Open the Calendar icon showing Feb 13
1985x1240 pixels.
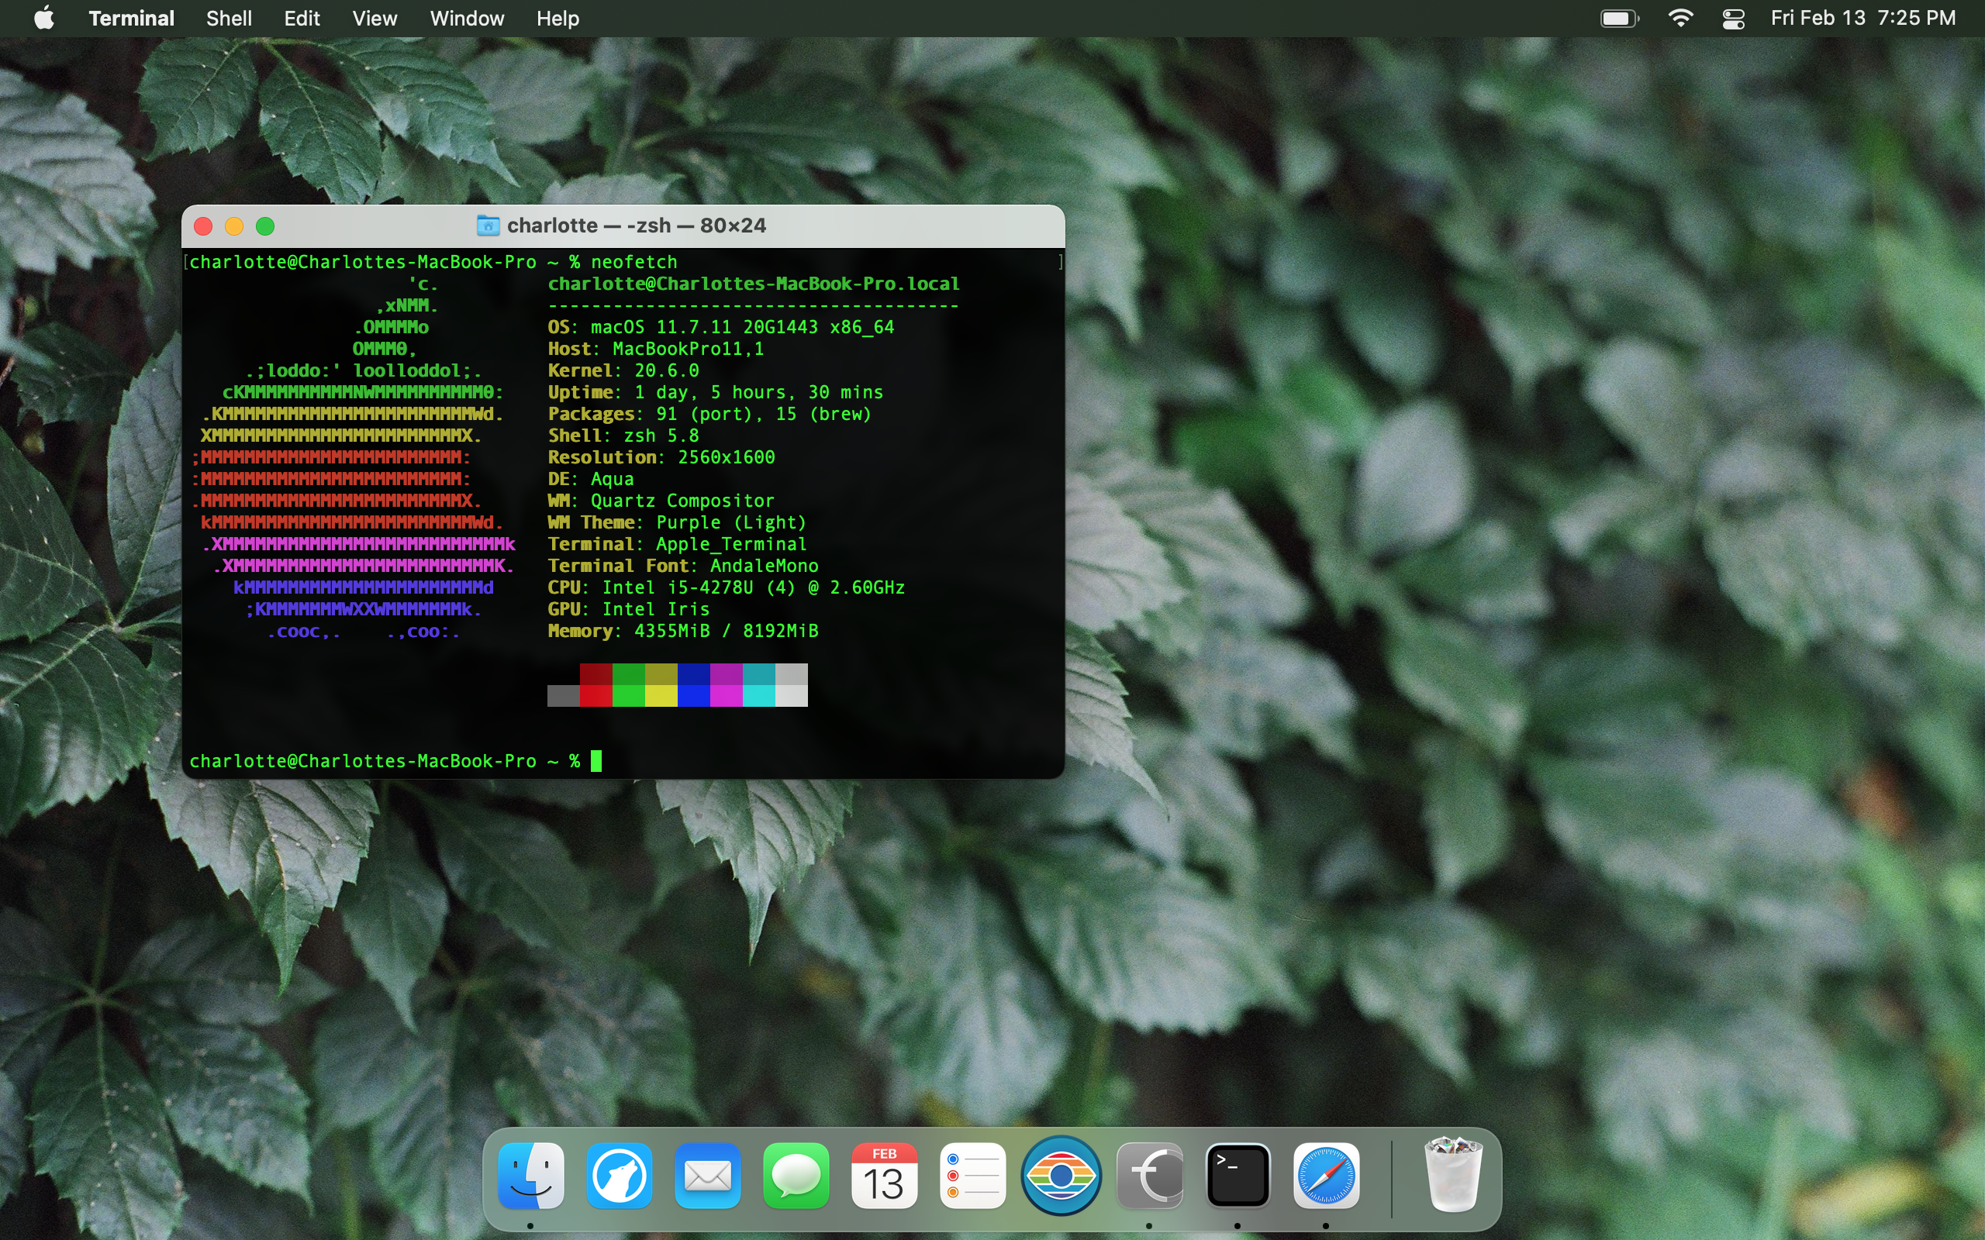pos(884,1177)
